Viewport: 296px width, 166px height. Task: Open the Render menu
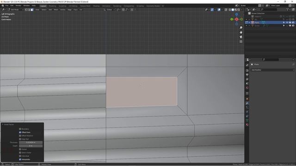(x=18, y=6)
